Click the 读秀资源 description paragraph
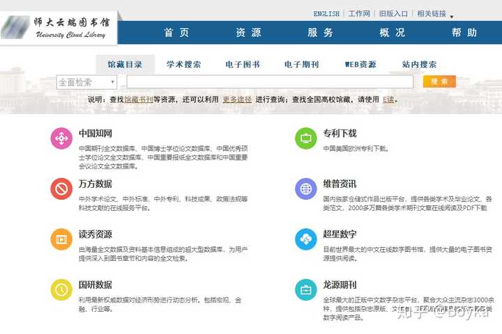Viewport: 502px width, 334px height. click(163, 254)
